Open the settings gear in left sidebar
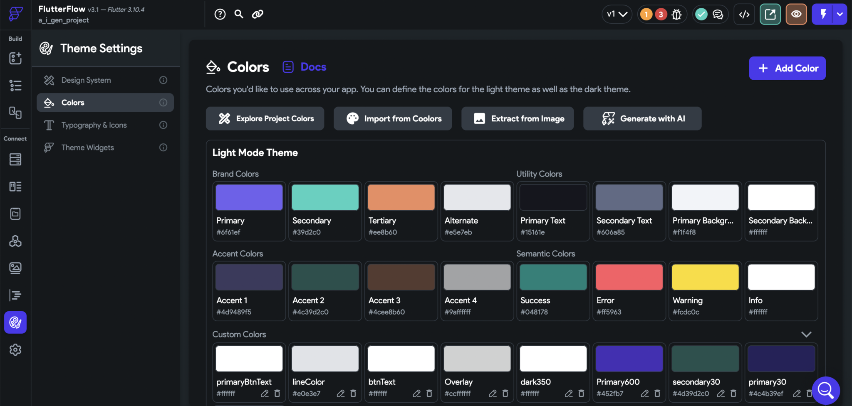 [x=15, y=350]
